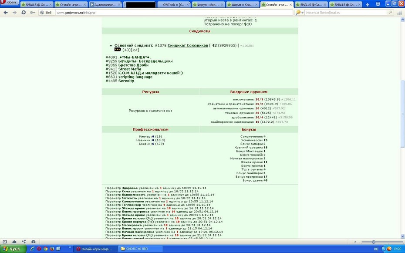The image size is (405, 253).
Task: Expand the quick launch chevron
Action: [x=70, y=248]
